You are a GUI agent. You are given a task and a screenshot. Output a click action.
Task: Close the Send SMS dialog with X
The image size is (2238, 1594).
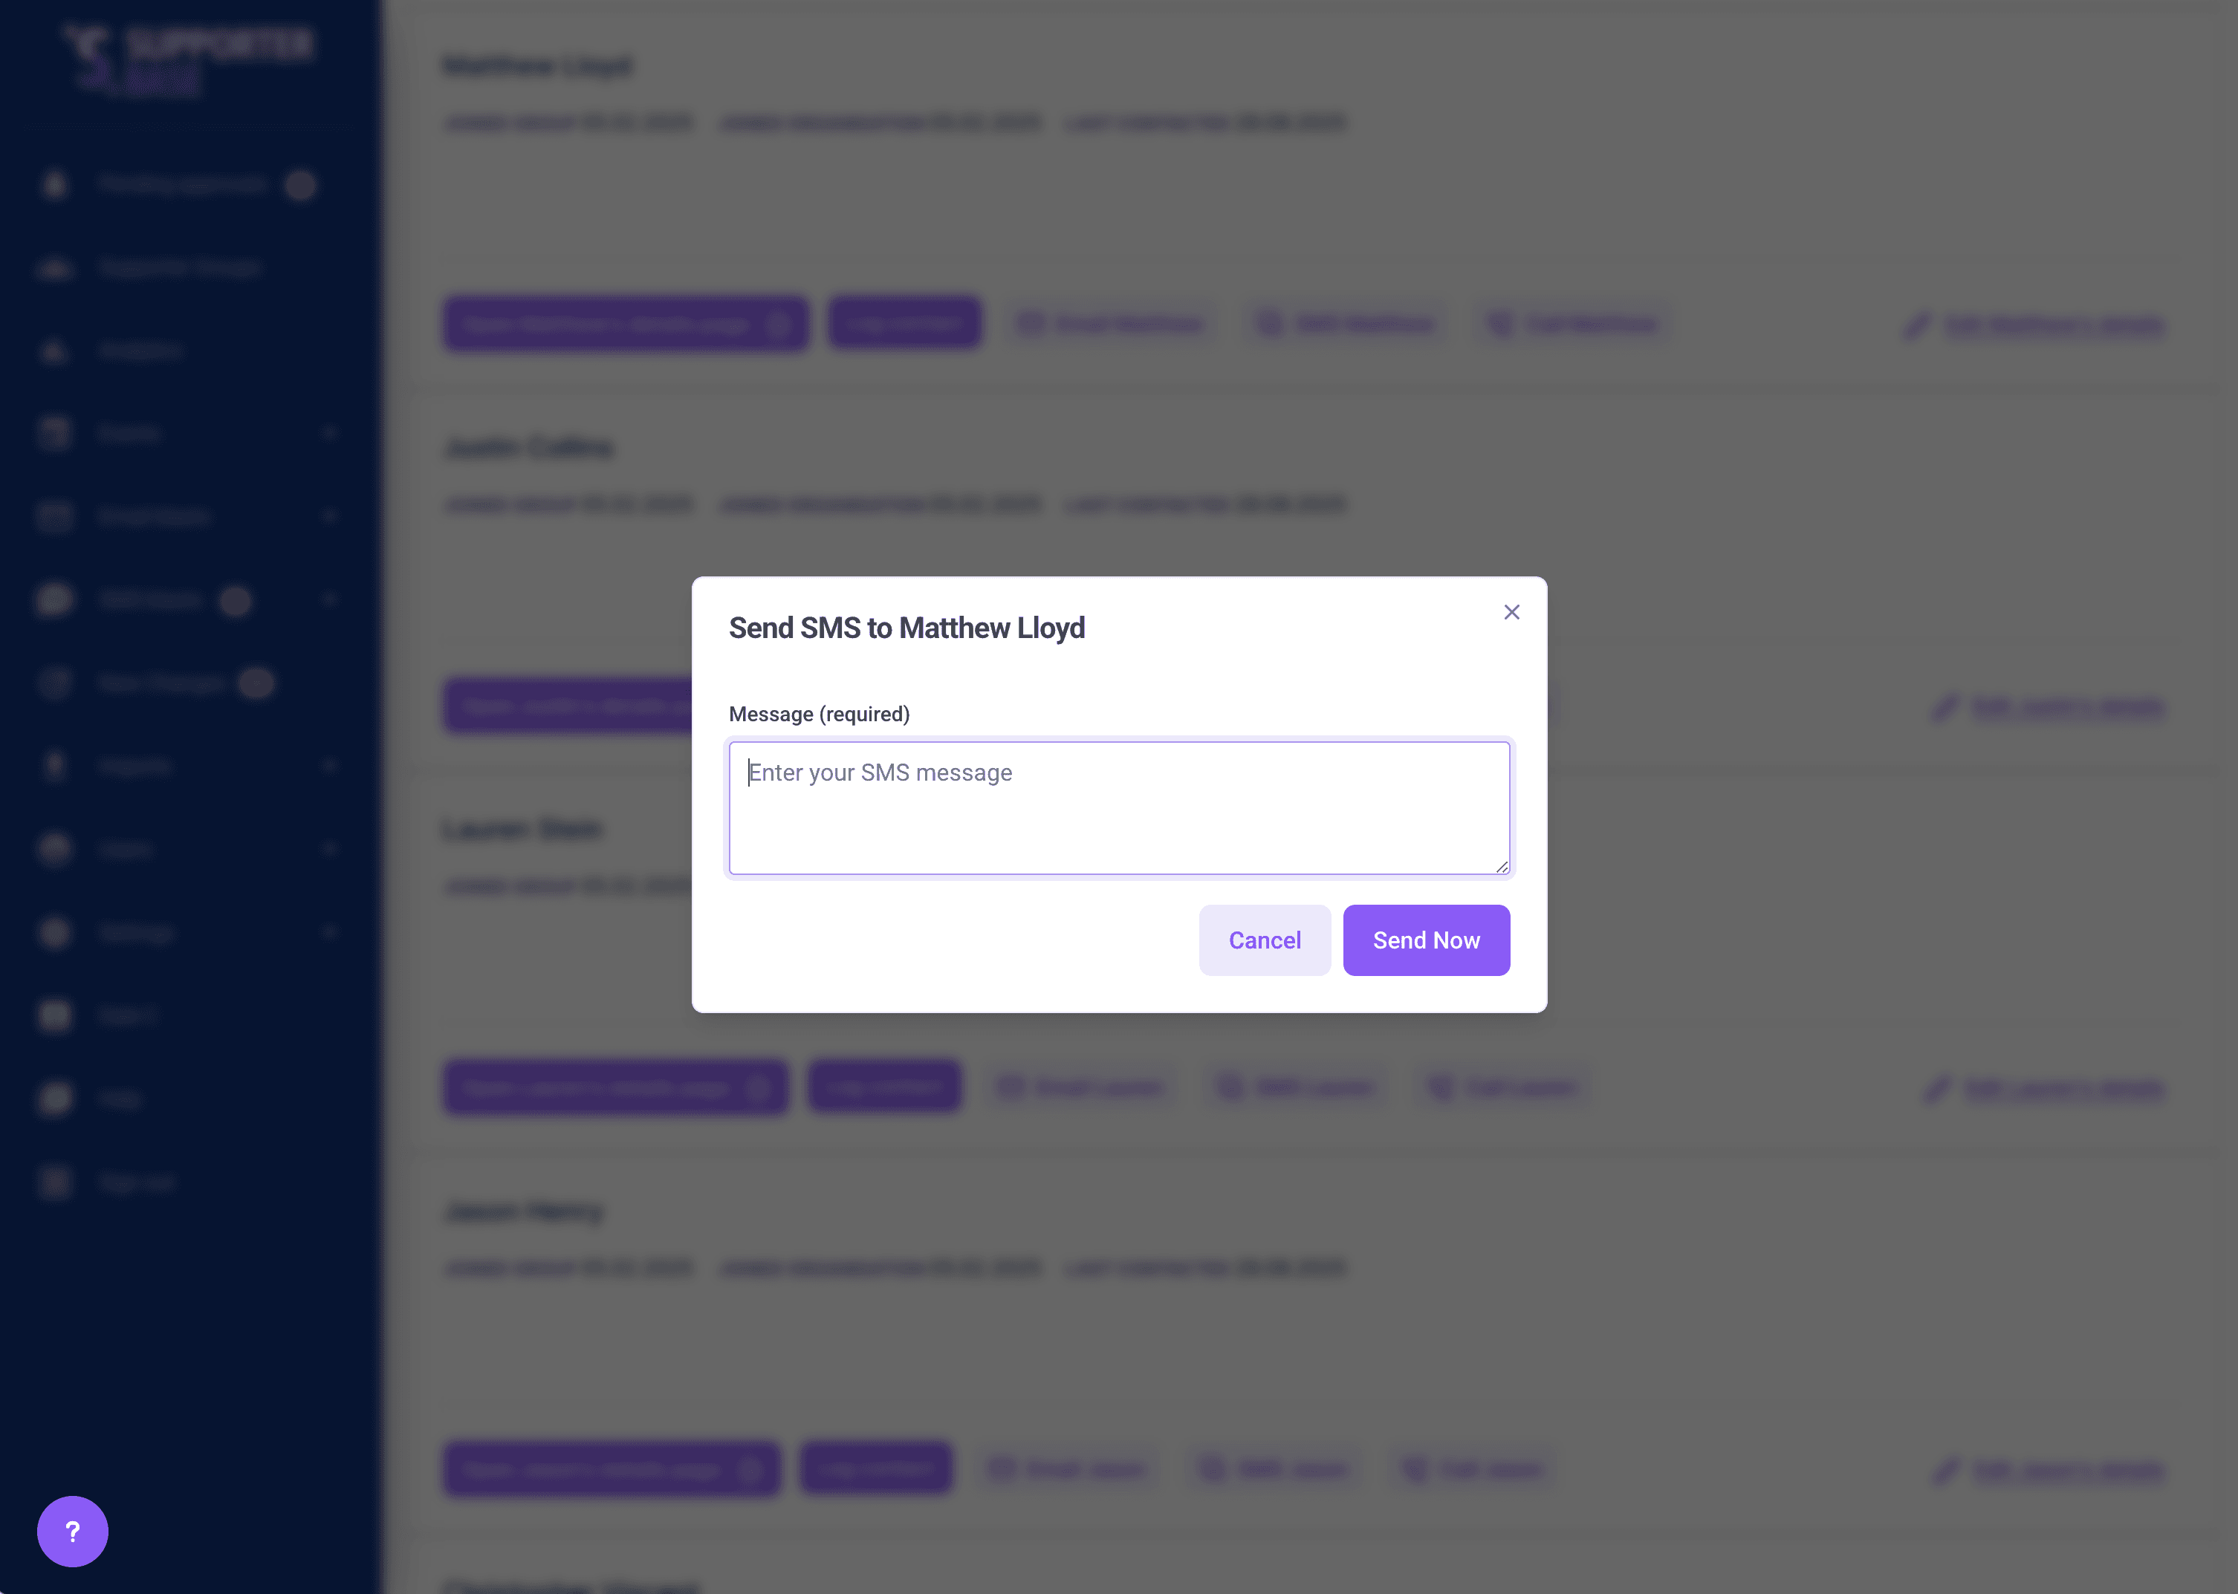pos(1511,613)
